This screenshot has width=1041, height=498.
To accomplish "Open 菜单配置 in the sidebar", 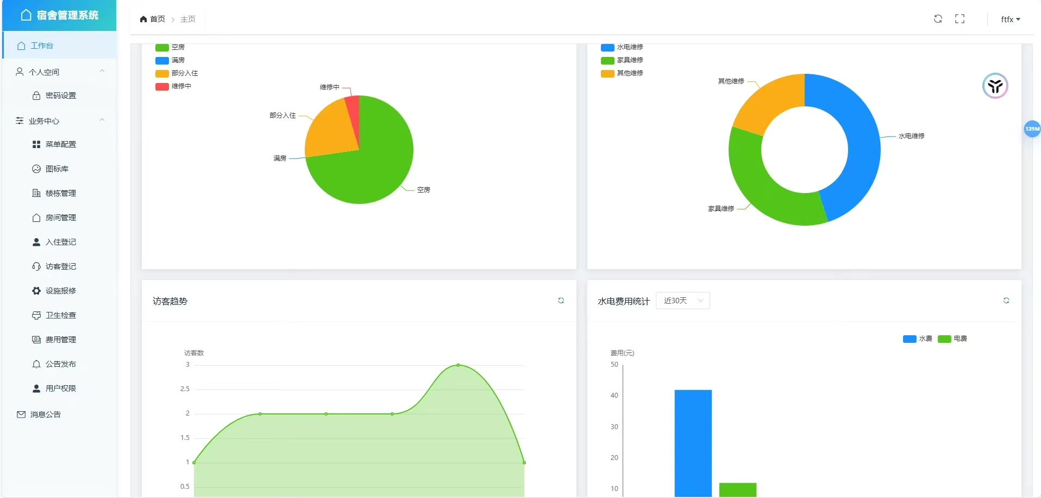I will point(61,144).
